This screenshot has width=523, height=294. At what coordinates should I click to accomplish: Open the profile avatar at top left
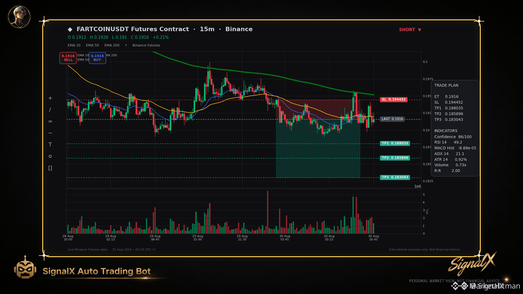click(19, 17)
